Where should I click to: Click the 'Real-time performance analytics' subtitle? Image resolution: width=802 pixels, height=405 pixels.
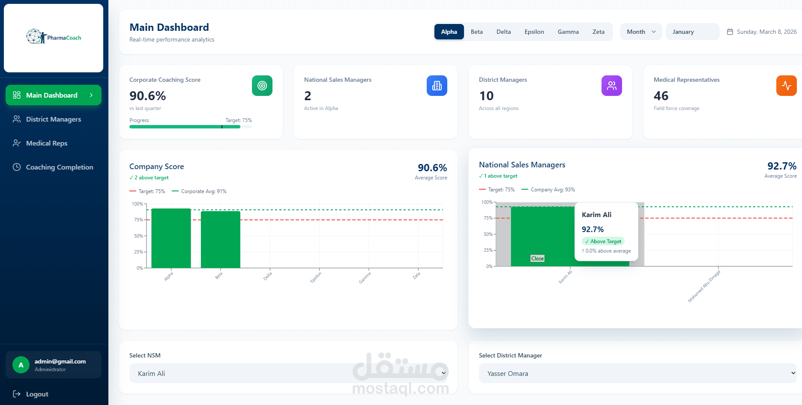pyautogui.click(x=172, y=39)
